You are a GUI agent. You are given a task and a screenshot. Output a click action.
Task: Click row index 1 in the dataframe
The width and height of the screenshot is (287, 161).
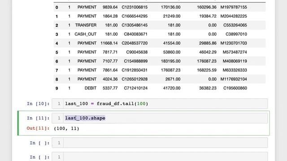[x=57, y=17]
